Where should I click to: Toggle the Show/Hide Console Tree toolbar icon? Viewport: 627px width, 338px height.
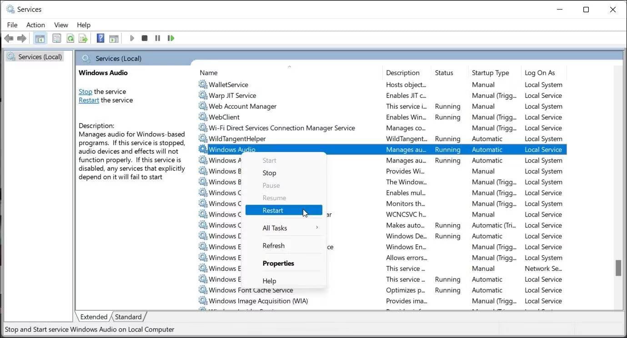pos(40,38)
